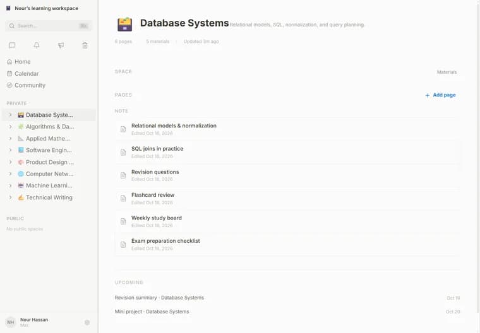Image resolution: width=480 pixels, height=333 pixels.
Task: Open the announcements megaphone icon
Action: (61, 45)
